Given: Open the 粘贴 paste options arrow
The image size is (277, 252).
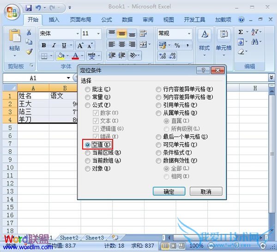Looking at the screenshot, I should click(14, 56).
